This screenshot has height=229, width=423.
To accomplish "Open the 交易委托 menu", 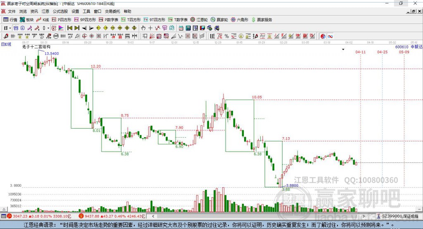I will pyautogui.click(x=112, y=11).
